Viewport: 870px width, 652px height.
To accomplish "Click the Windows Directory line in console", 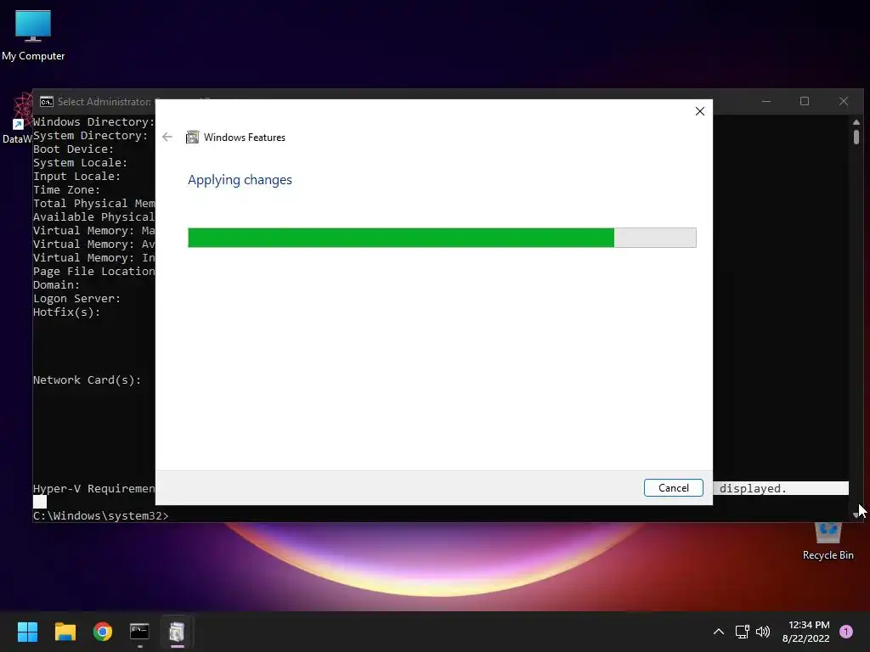I will tap(93, 122).
